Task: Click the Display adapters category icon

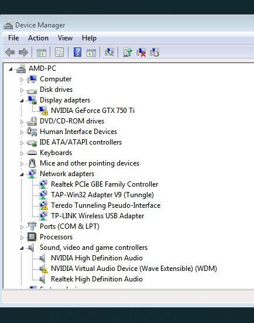Action: tap(32, 100)
